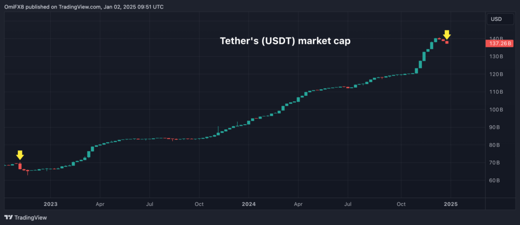Click the 2024 label on time axis
Viewport: 520px width, 225px height.
click(249, 204)
